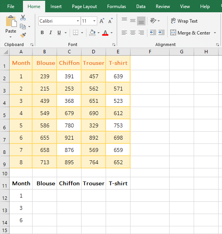The image size is (222, 234).
Task: Select the black Trouser header in row 11
Action: click(94, 183)
